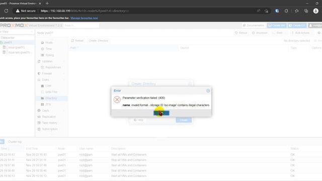Collapse the Updates section chevron
Viewport: 322px width, 181px height.
(64, 61)
